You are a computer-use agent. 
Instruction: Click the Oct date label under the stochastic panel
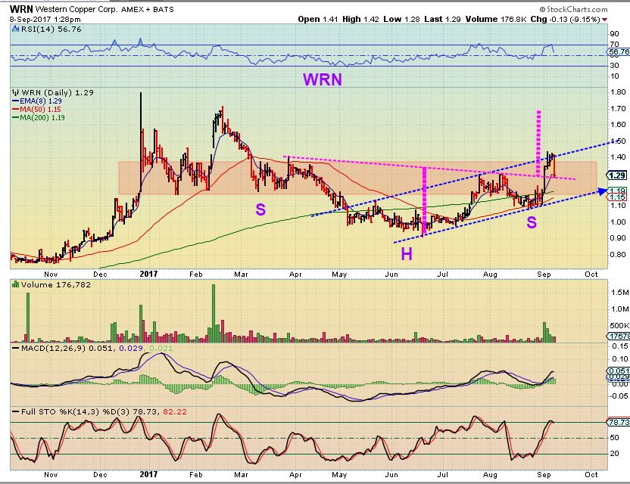tap(591, 474)
